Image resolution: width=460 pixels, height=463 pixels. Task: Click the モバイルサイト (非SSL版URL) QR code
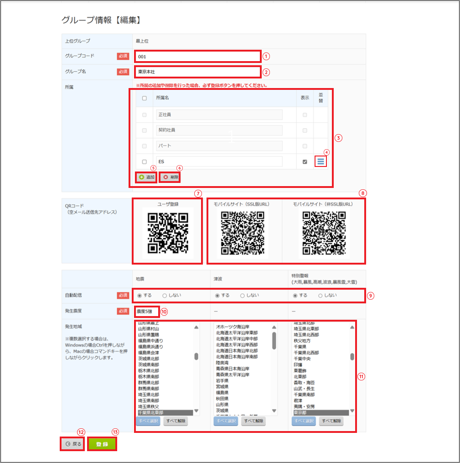324,233
